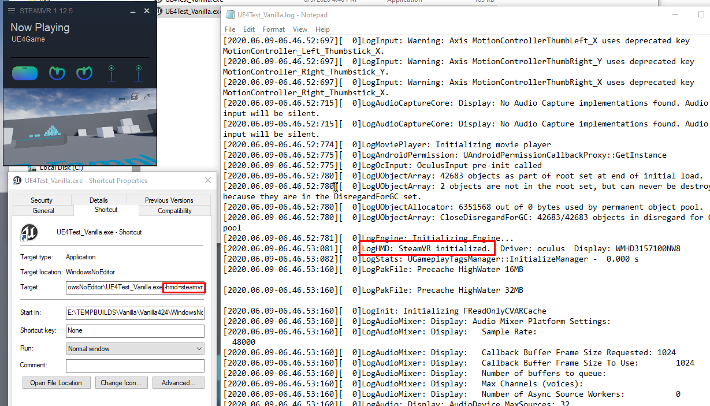Click the Change Icon button

click(121, 382)
